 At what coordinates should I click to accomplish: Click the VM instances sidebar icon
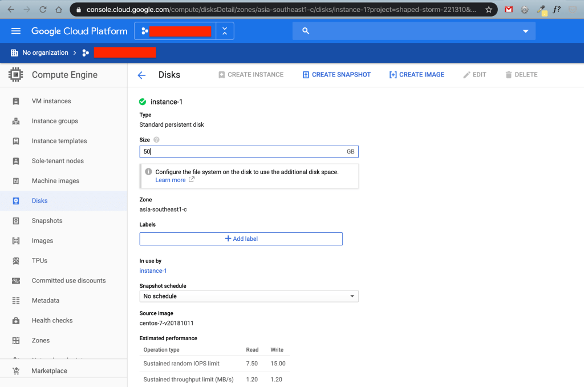(16, 101)
